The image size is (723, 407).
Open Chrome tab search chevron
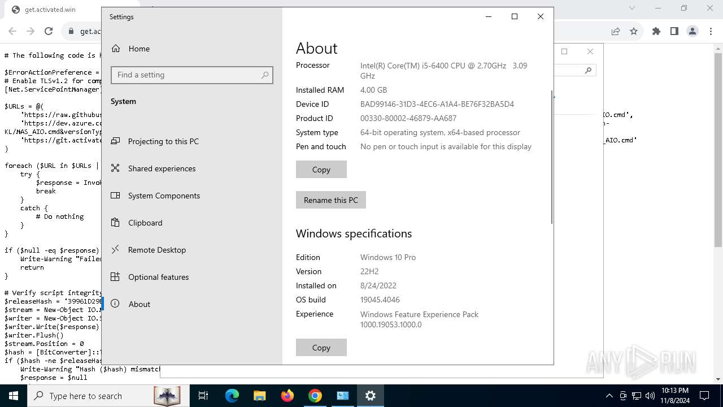[x=632, y=8]
